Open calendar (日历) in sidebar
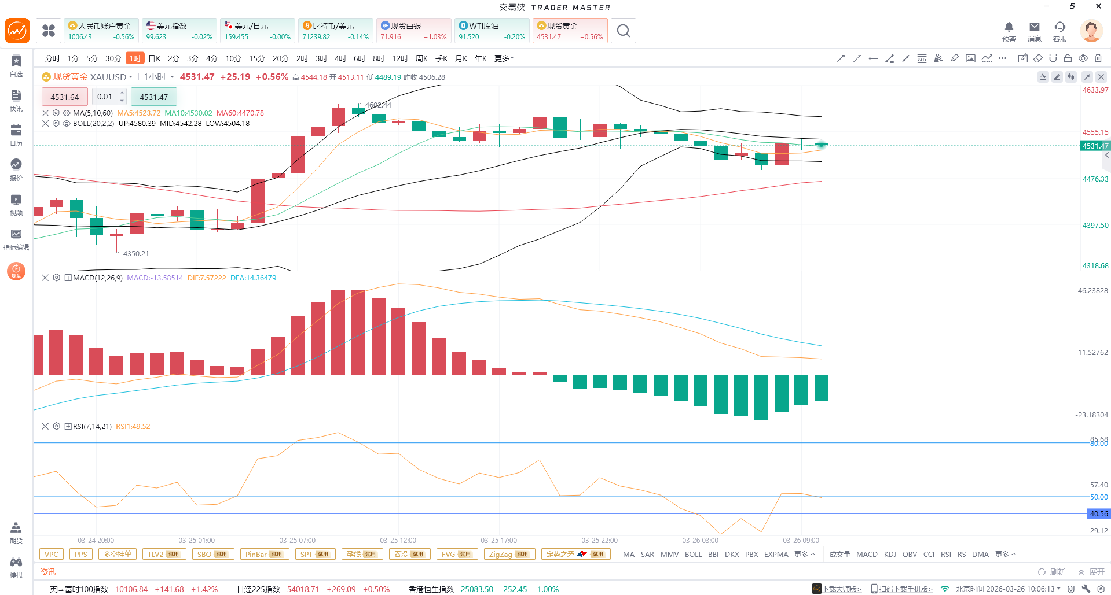 point(16,135)
